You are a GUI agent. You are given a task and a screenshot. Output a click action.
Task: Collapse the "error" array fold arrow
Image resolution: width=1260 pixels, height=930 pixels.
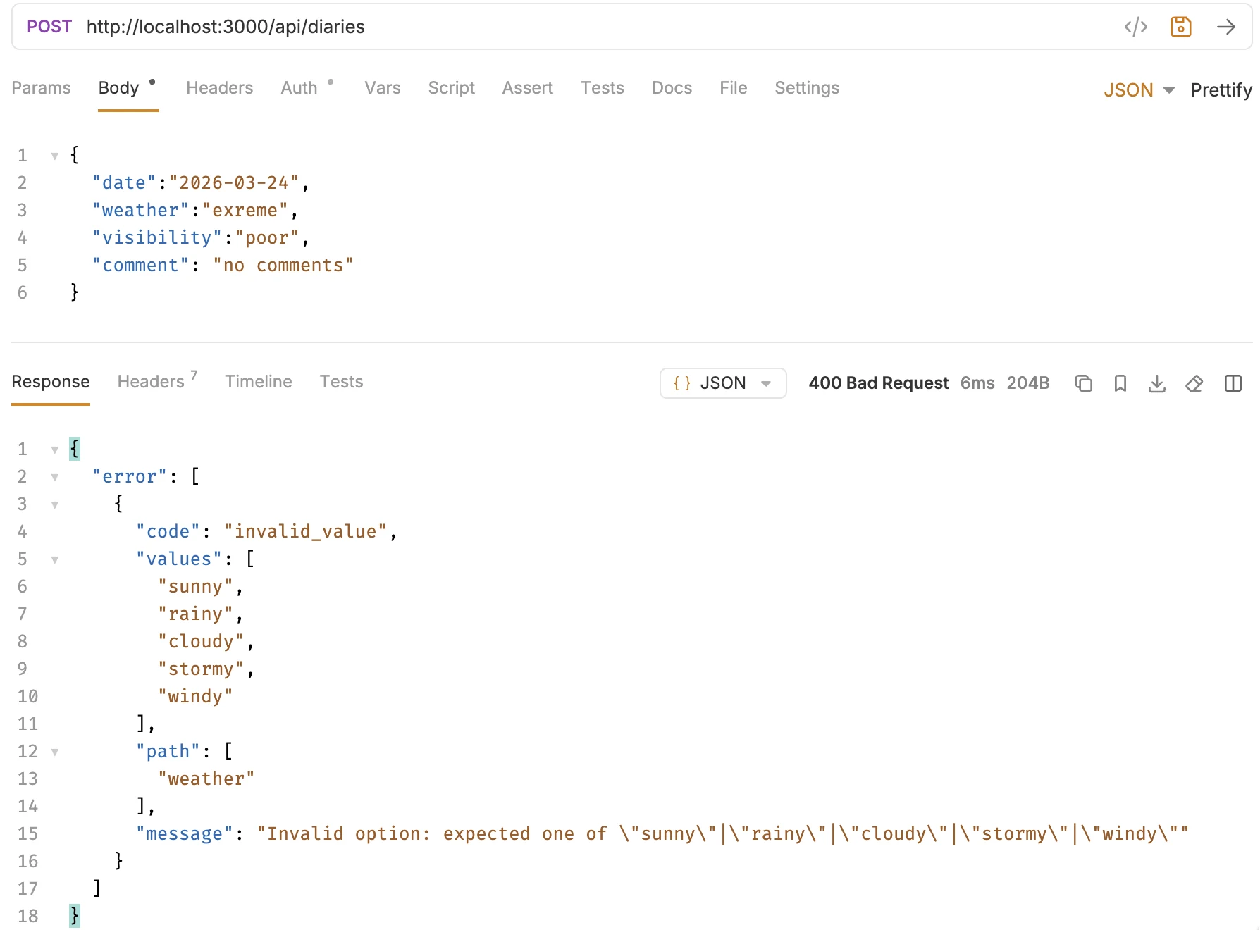[54, 477]
